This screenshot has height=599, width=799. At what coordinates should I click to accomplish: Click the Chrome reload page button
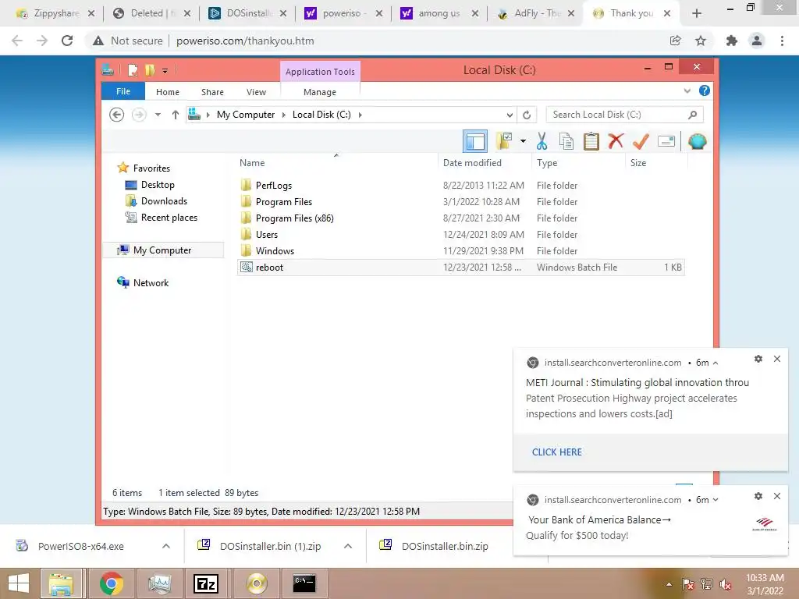pyautogui.click(x=67, y=41)
